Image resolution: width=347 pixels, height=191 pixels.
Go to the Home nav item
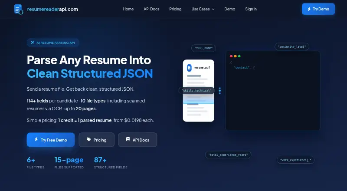(x=128, y=9)
